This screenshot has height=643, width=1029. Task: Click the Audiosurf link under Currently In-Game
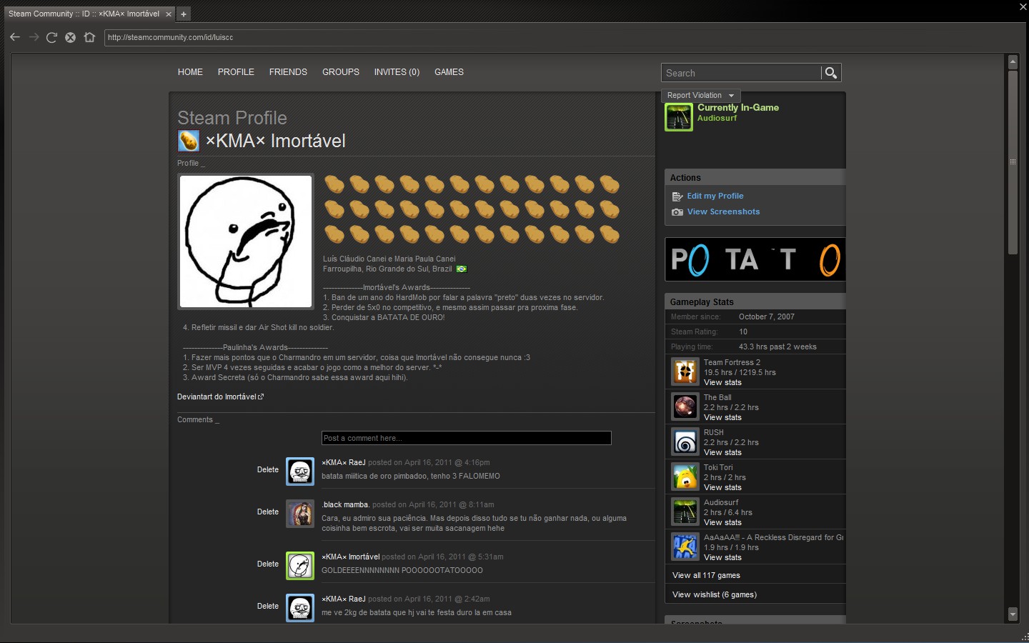[717, 118]
